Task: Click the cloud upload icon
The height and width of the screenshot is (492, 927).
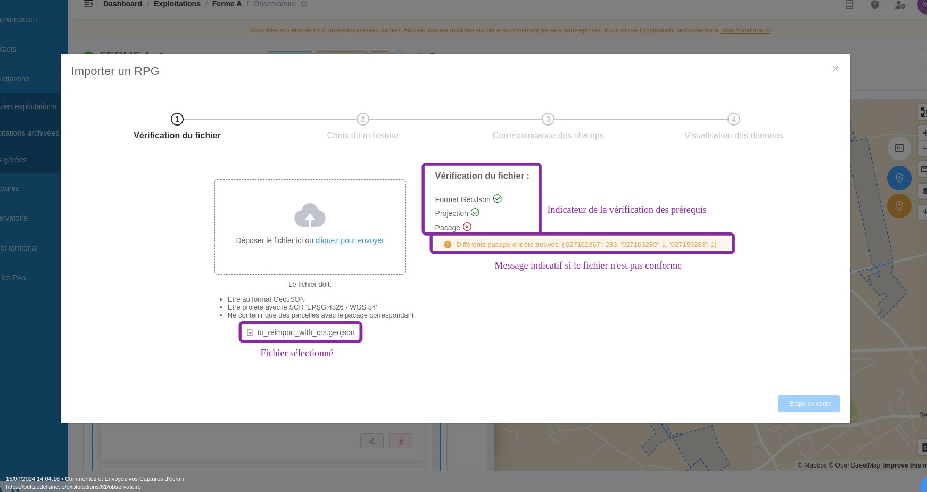Action: [x=310, y=215]
